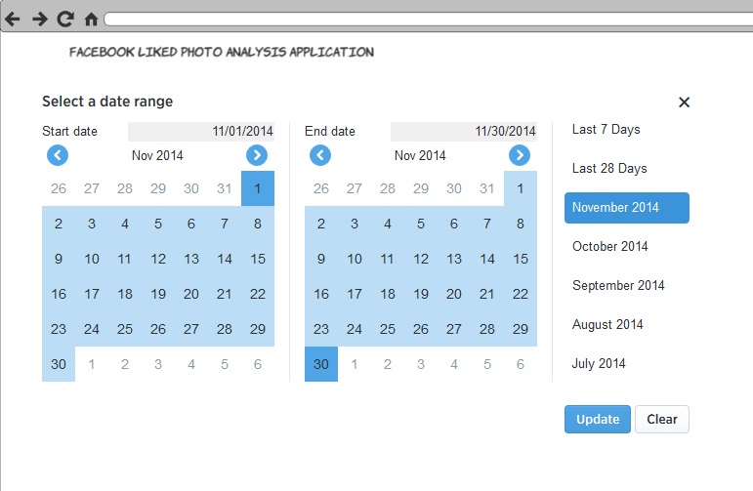This screenshot has height=491, width=753.
Task: Select the November 2014 preset
Action: tap(627, 207)
